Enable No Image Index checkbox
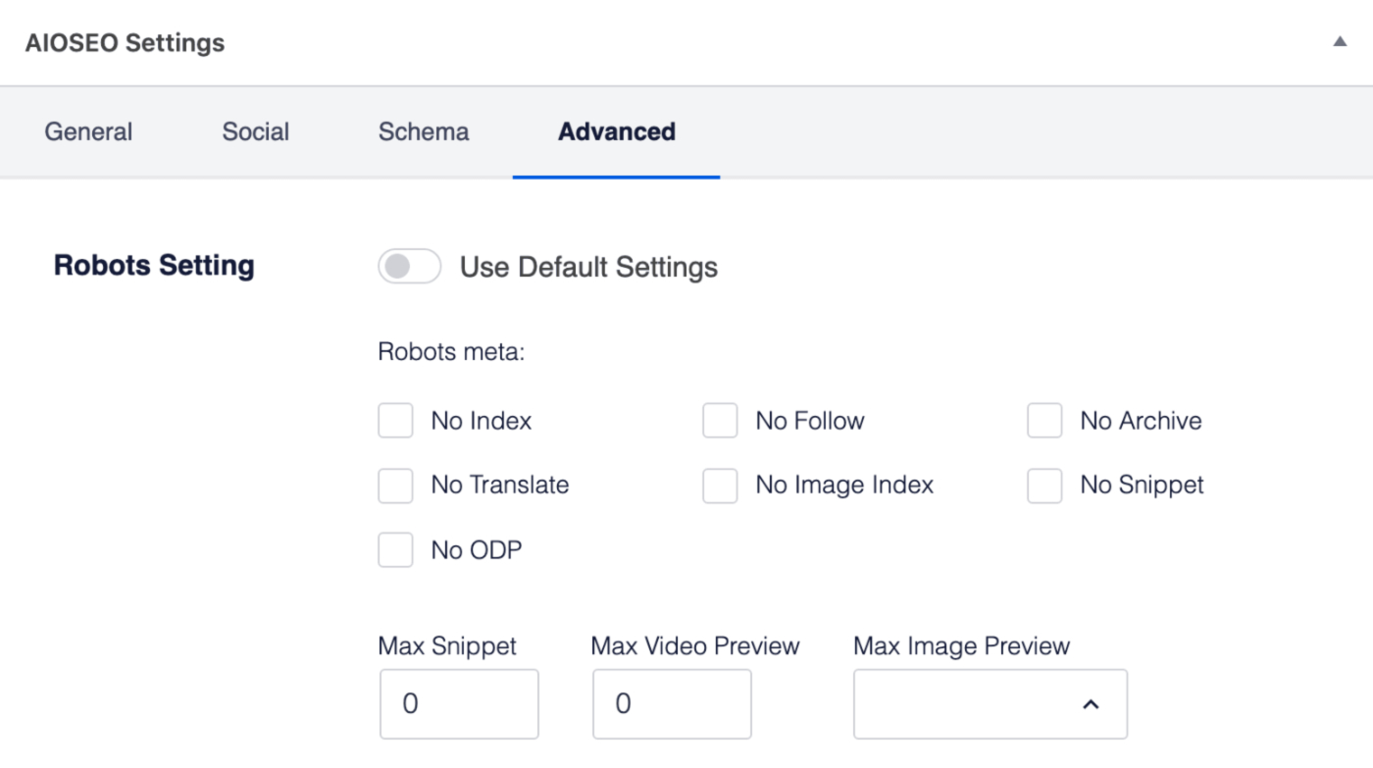 click(720, 486)
